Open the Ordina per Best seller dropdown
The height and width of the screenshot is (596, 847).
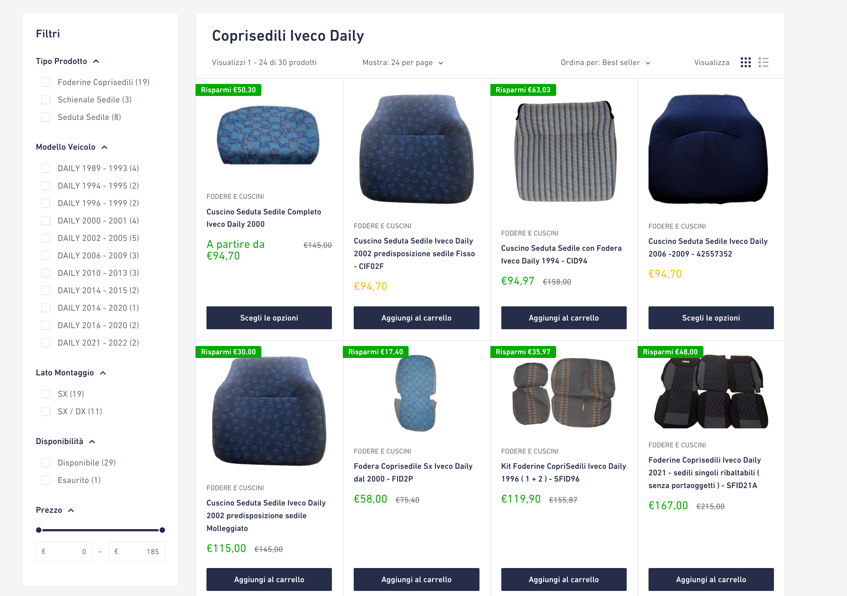click(x=605, y=63)
